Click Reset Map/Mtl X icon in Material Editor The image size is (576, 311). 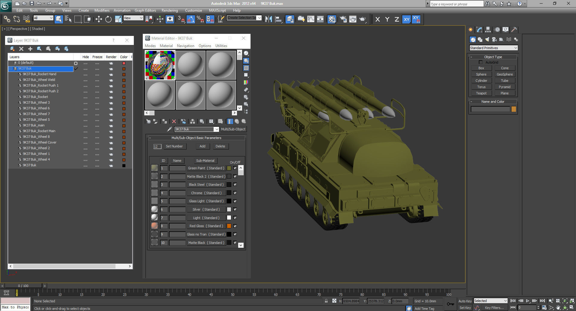coord(174,121)
